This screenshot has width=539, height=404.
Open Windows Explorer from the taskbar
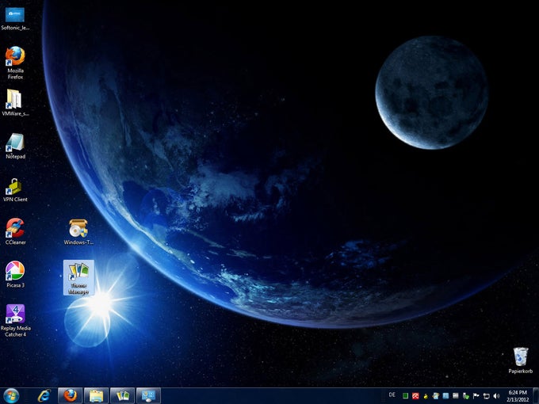pyautogui.click(x=97, y=396)
